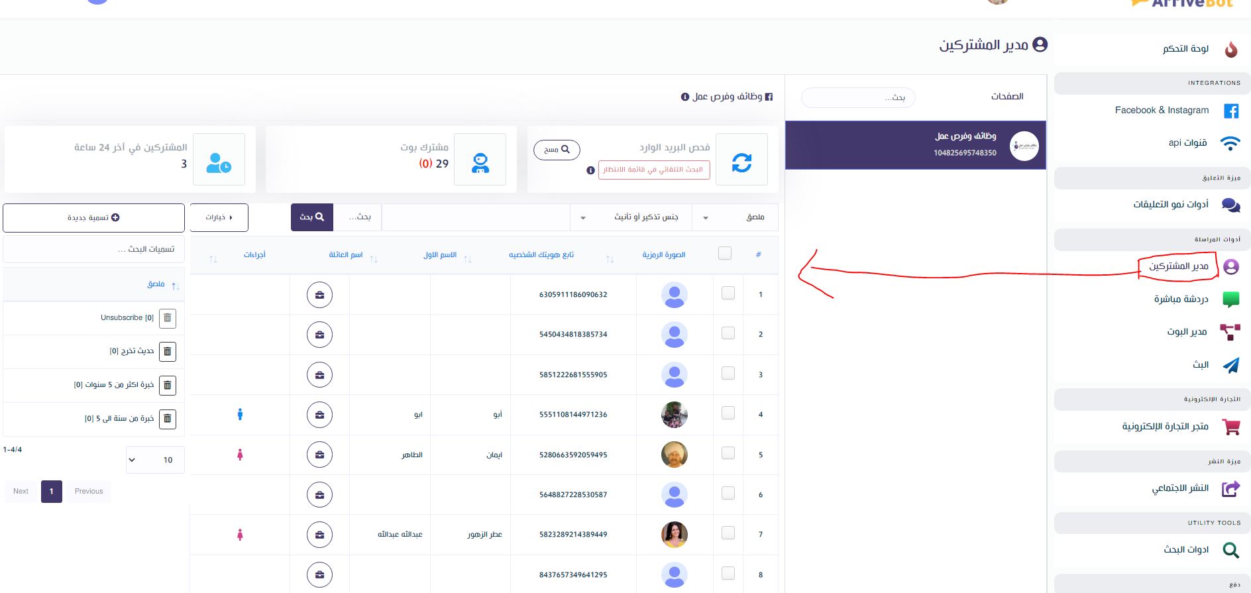Open the e-commerce store cart icon
The width and height of the screenshot is (1251, 593).
(1230, 427)
